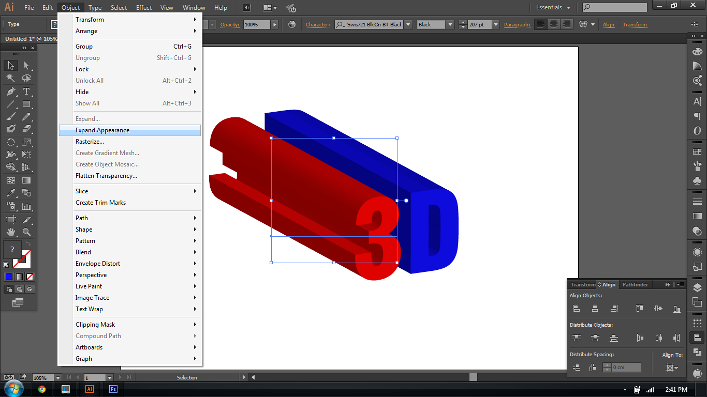This screenshot has height=397, width=707.
Task: Apply vertical distribute center in Align panel
Action: point(595,338)
